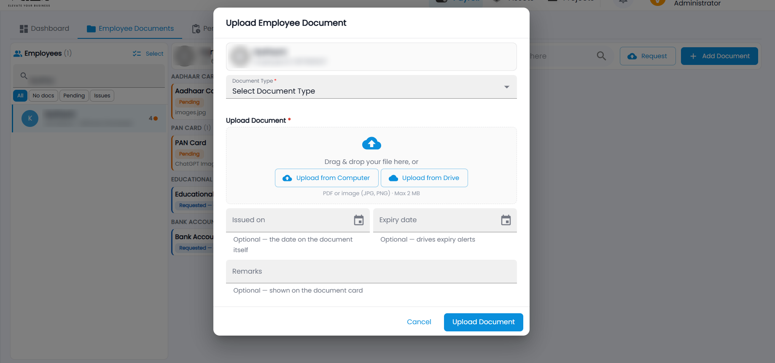The image size is (775, 363).
Task: Filter employees by All
Action: [x=20, y=96]
